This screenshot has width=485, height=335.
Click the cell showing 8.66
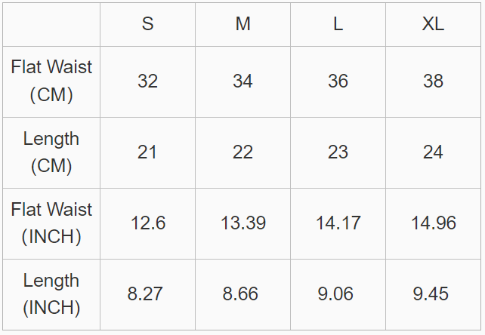(242, 294)
